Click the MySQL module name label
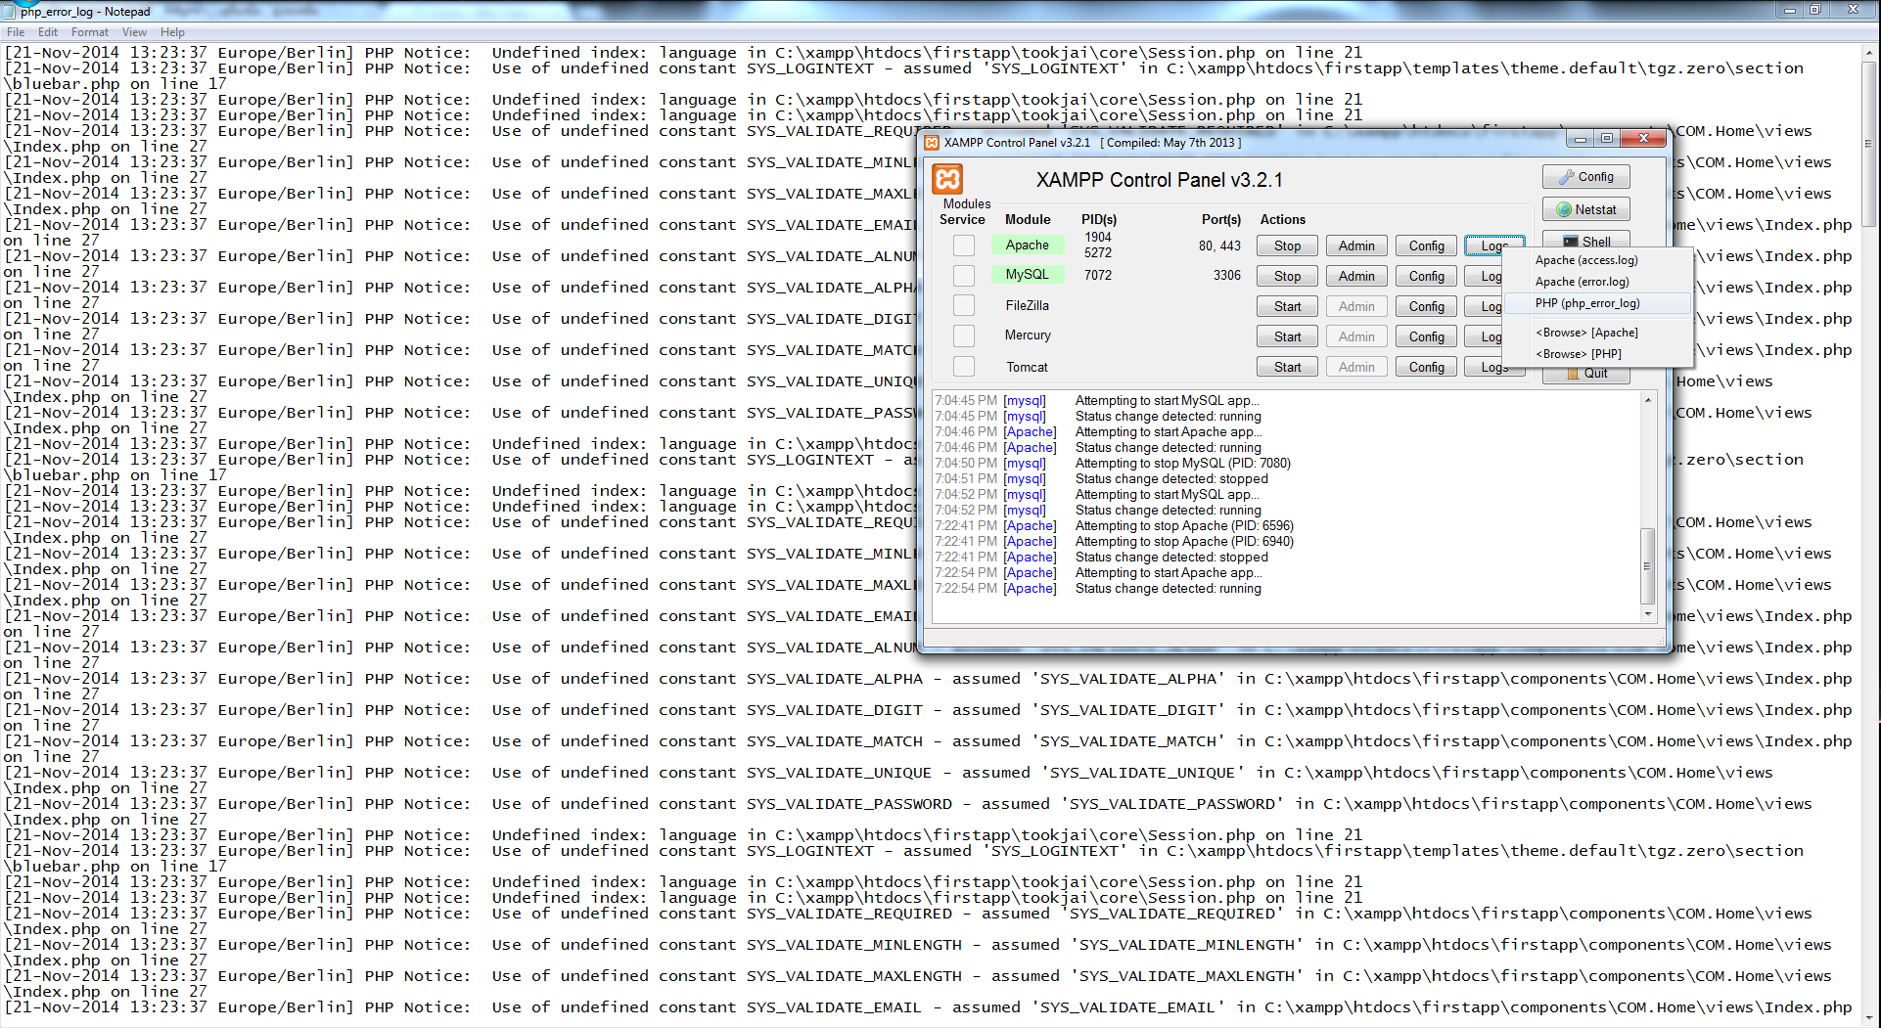The width and height of the screenshot is (1881, 1028). [1028, 275]
